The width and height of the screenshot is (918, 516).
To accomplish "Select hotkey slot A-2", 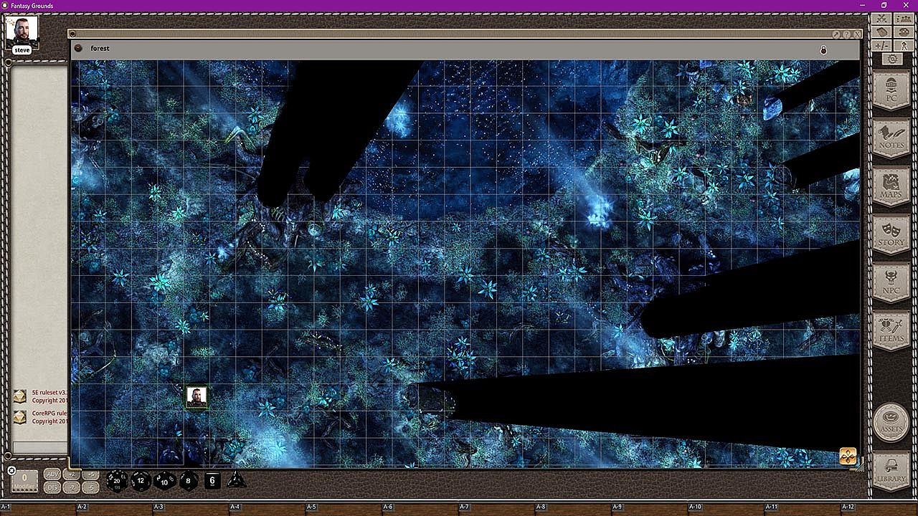I will 115,508.
